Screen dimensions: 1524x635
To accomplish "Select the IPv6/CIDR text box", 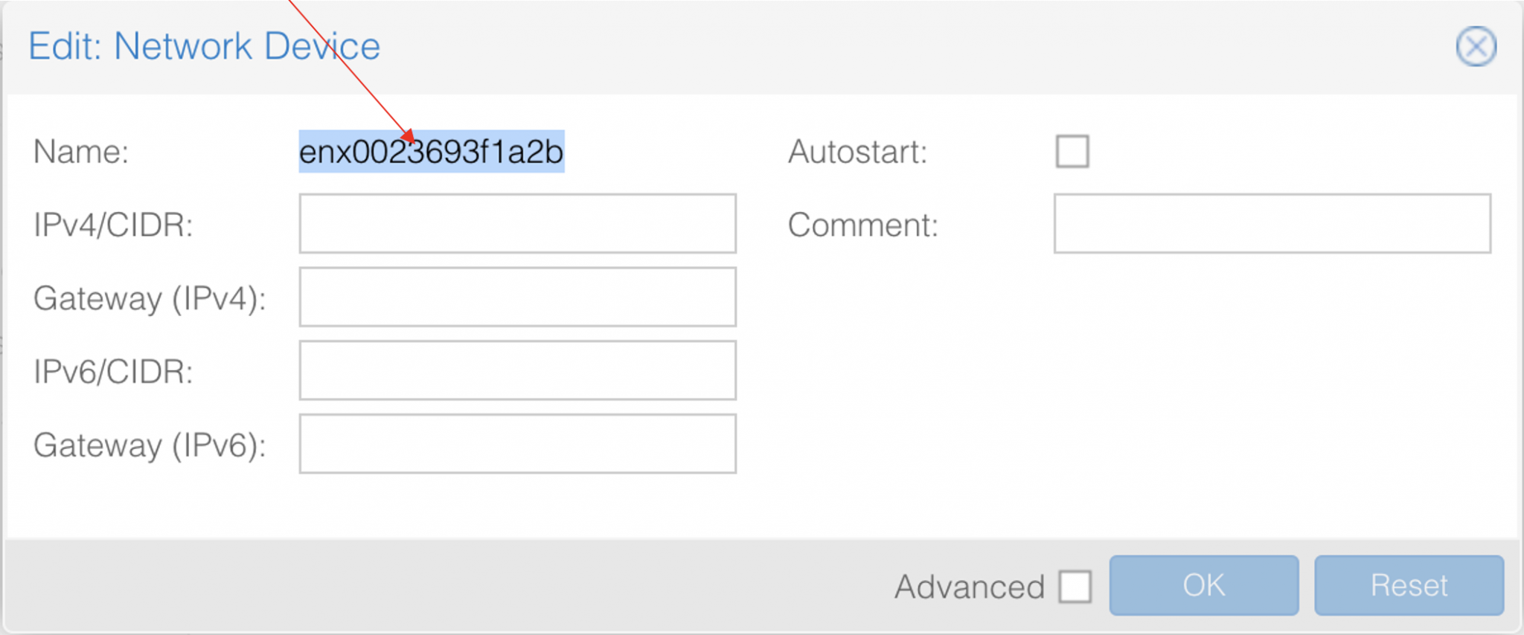I will [517, 370].
